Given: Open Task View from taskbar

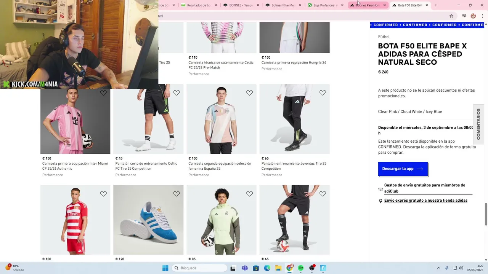Looking at the screenshot, I should [x=233, y=268].
